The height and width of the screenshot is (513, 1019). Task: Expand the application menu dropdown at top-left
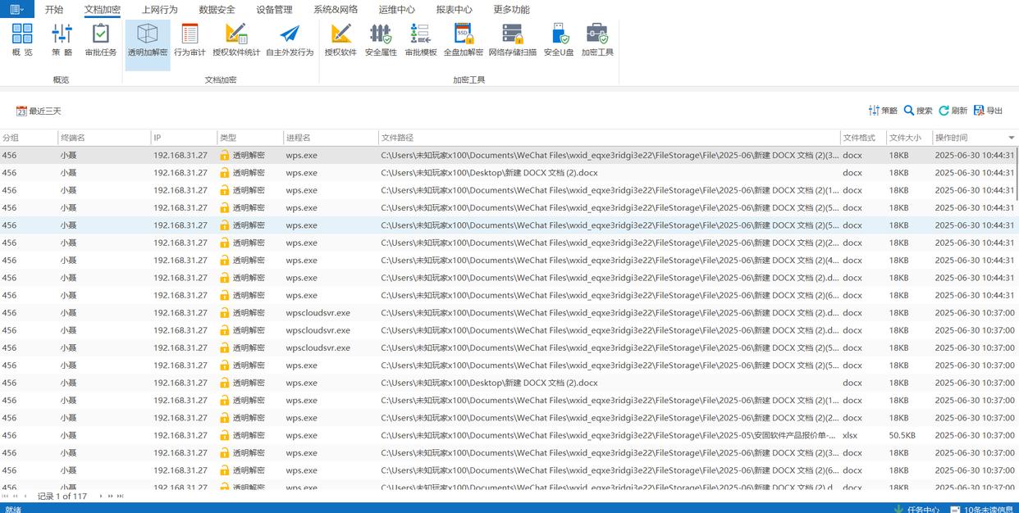point(16,10)
